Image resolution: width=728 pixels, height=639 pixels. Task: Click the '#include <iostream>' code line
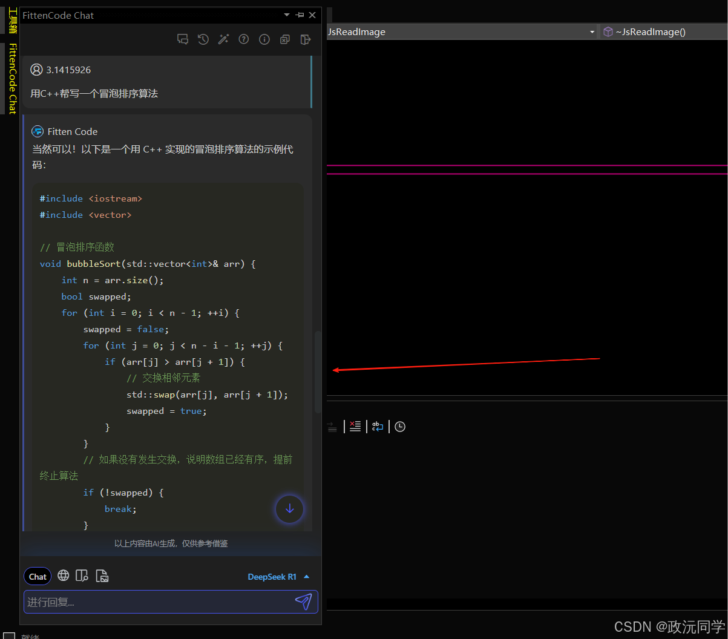pos(91,198)
